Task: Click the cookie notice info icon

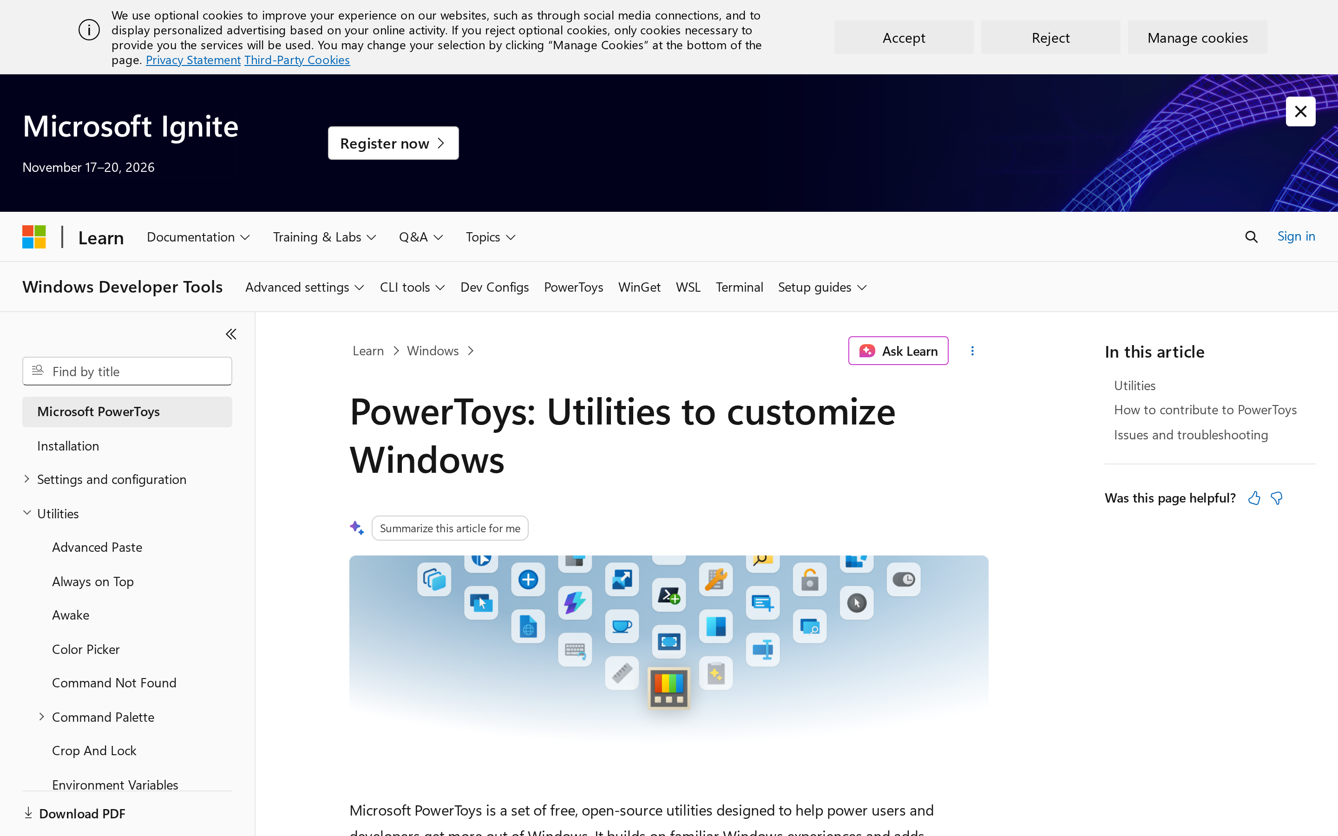Action: [x=89, y=30]
